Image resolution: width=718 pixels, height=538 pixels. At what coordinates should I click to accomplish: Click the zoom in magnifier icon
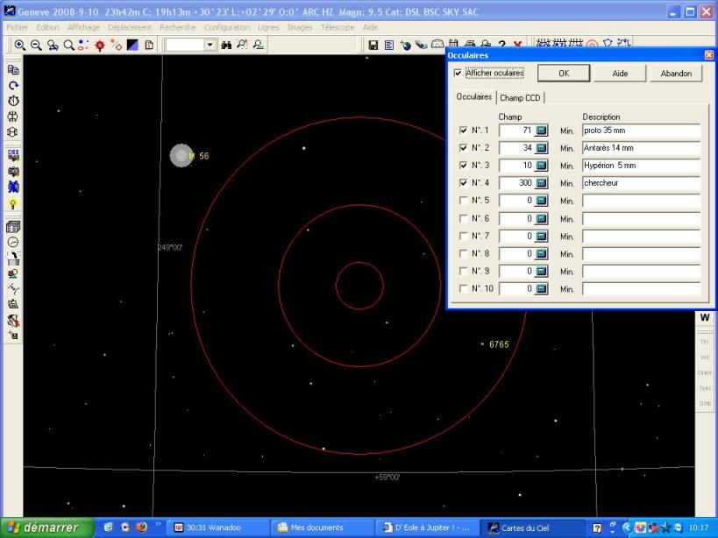(19, 45)
